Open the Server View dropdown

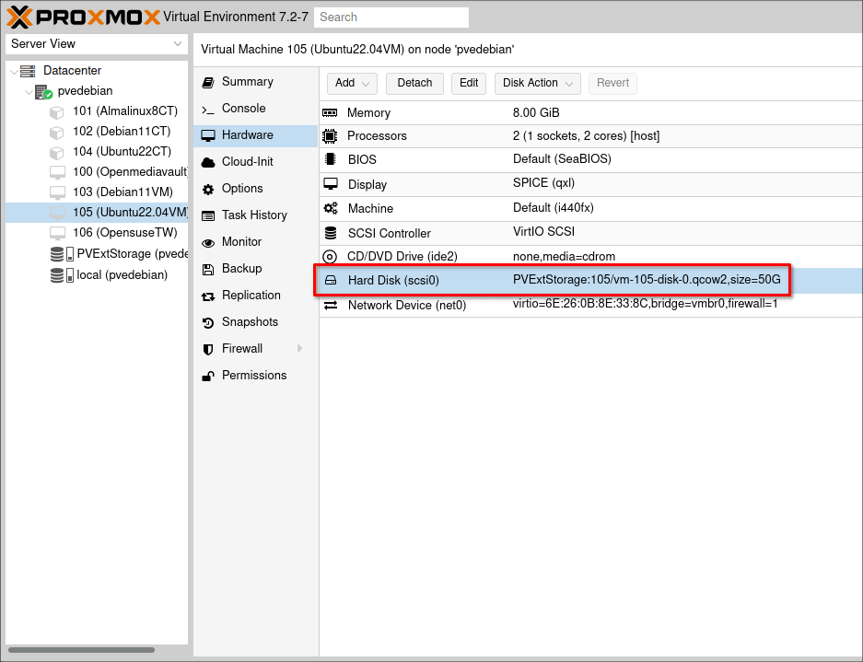(177, 44)
